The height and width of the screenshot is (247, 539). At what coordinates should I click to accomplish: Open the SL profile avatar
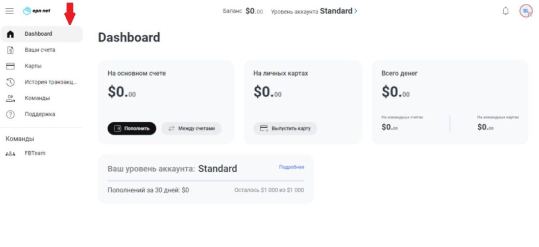pyautogui.click(x=526, y=11)
